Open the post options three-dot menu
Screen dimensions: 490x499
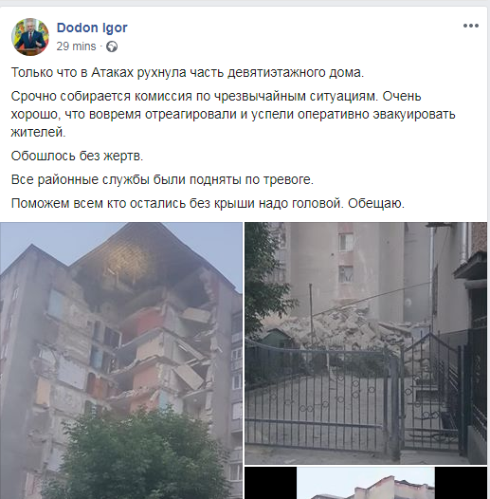tap(471, 26)
